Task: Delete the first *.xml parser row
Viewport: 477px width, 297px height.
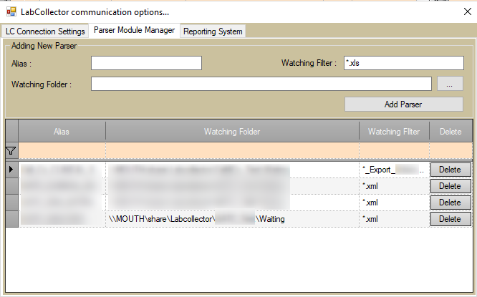Action: point(450,186)
